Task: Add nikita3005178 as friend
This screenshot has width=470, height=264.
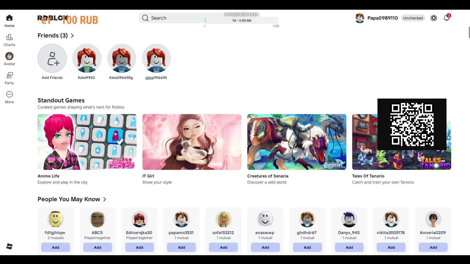Action: click(391, 247)
